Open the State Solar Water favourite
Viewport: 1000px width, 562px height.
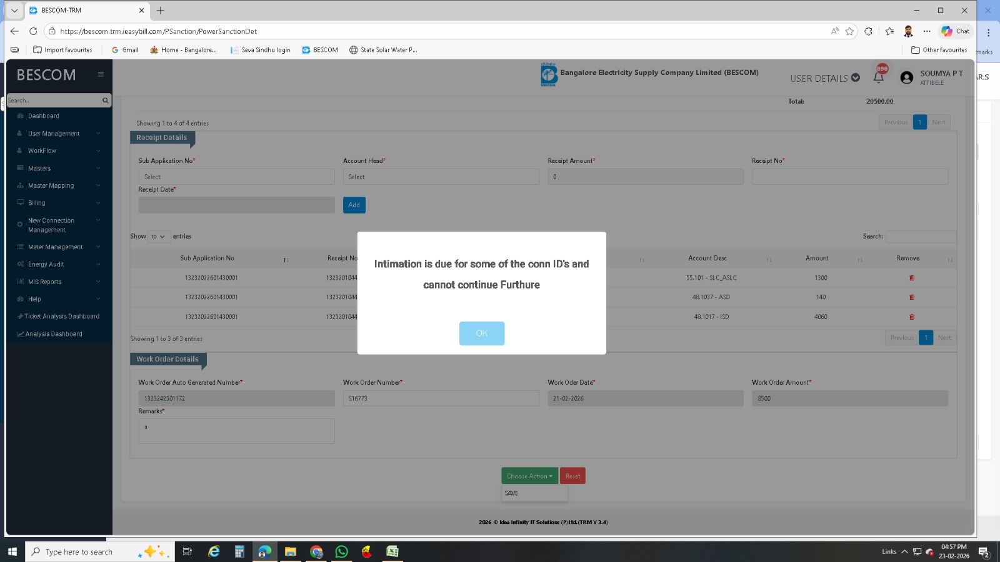(383, 50)
